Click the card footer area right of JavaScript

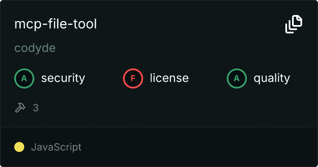(201, 147)
